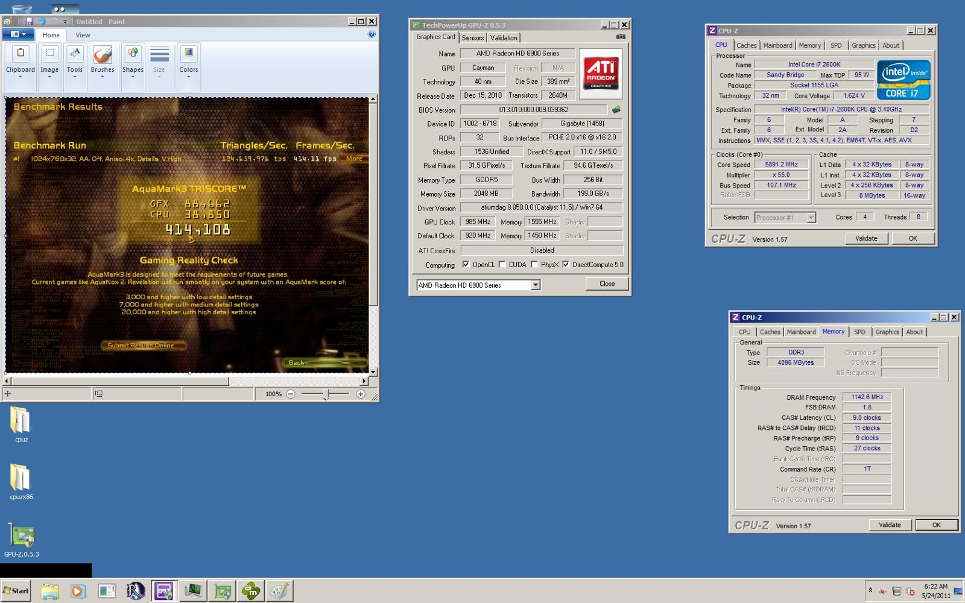Viewport: 965px width, 603px height.
Task: Open the Sensors tab in GPU-Z
Action: pyautogui.click(x=473, y=37)
